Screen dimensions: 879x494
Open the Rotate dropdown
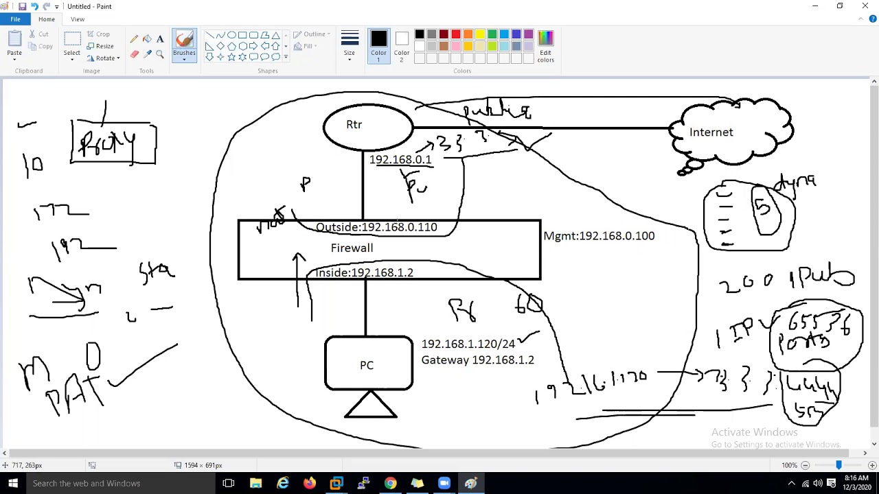click(x=104, y=58)
